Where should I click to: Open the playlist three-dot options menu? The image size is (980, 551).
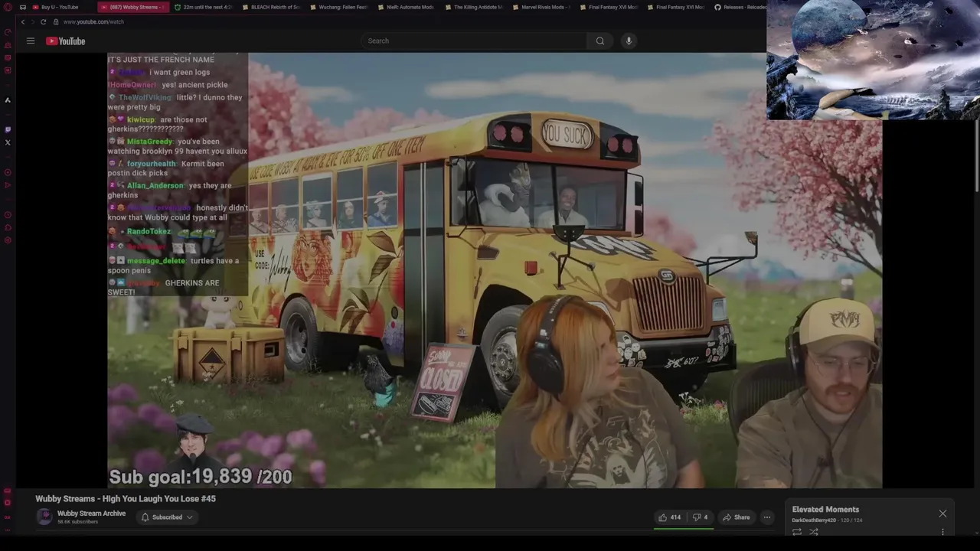942,532
